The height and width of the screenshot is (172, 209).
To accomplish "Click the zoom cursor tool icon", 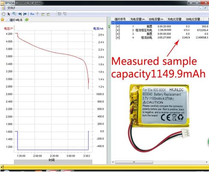I will point(14,14).
